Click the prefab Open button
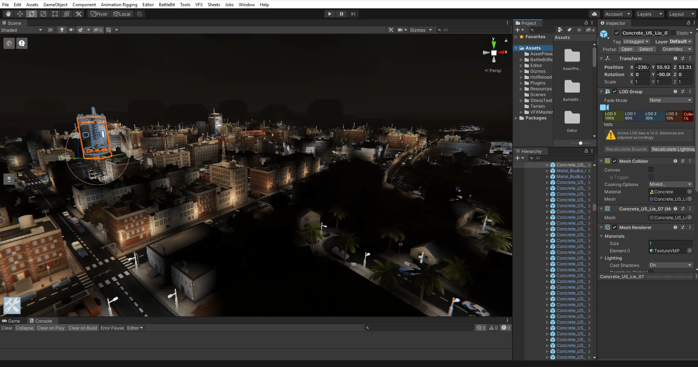Viewport: 698px width, 367px height. tap(627, 49)
